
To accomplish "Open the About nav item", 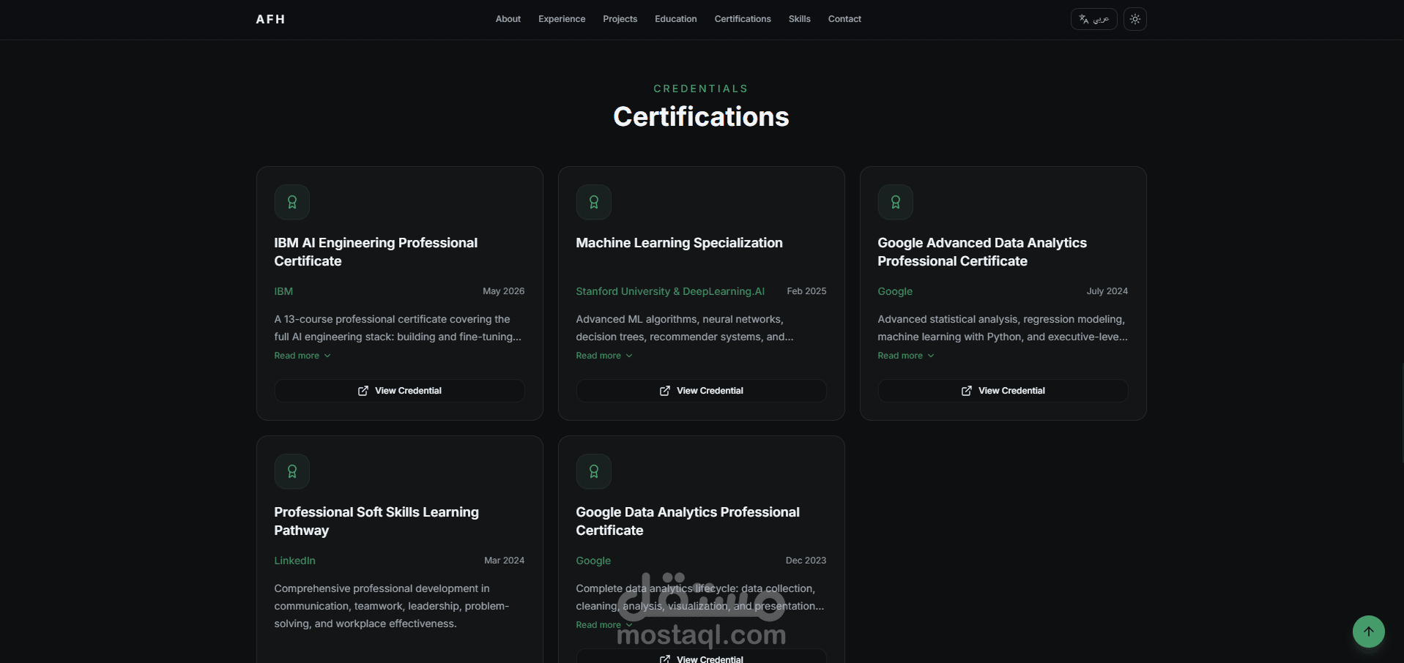I will click(508, 19).
